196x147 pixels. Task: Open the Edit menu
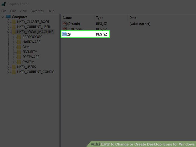(x=13, y=11)
